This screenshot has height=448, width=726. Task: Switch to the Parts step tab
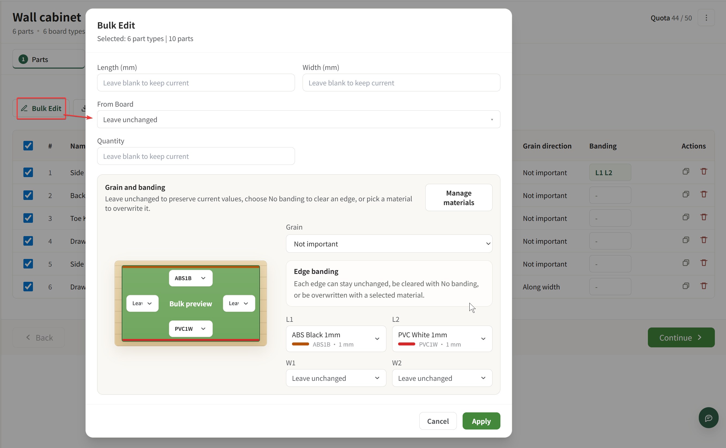[x=49, y=59]
